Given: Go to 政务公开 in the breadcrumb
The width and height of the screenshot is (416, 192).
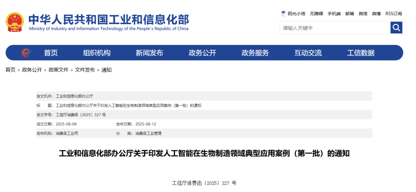Looking at the screenshot, I should pos(32,70).
